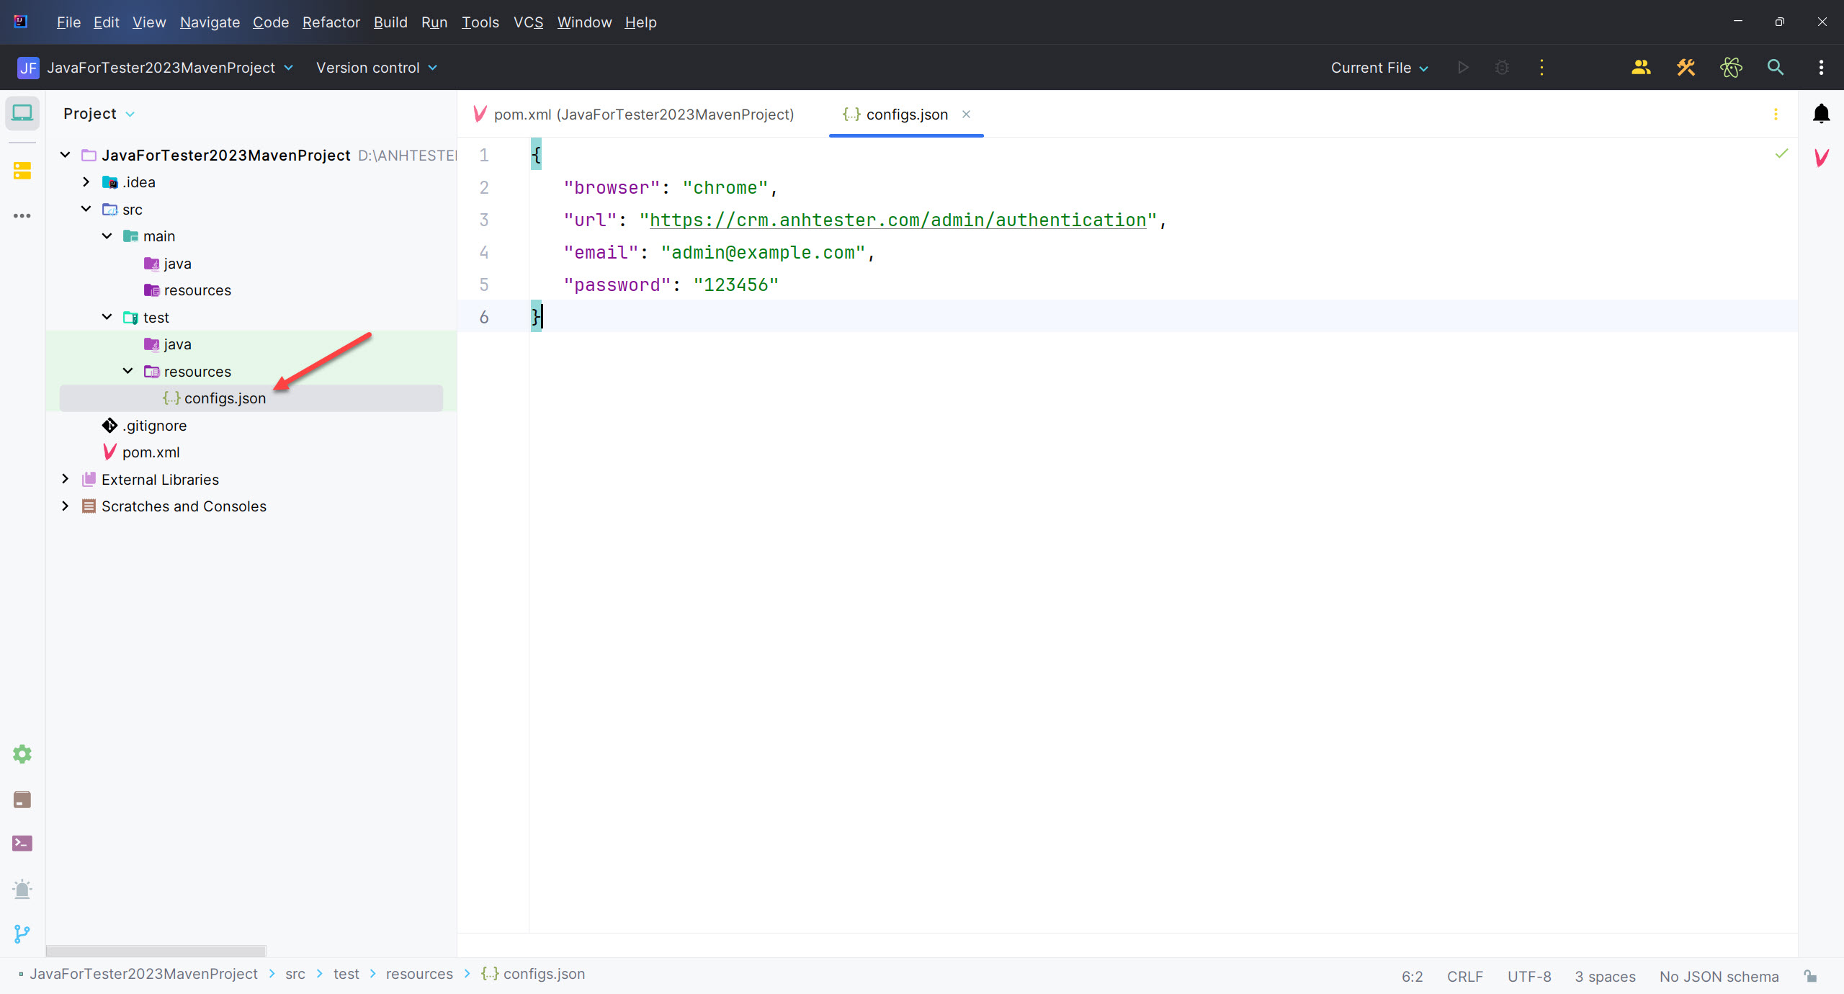This screenshot has height=994, width=1844.
Task: Open the Git branch tool window
Action: coord(22,934)
